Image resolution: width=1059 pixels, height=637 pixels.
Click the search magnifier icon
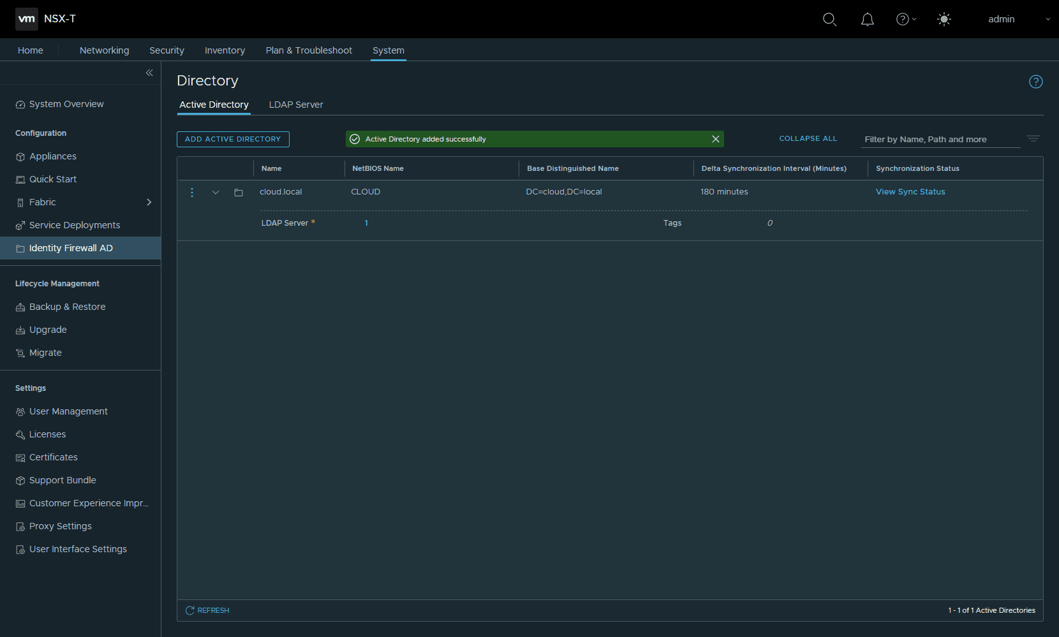tap(829, 19)
